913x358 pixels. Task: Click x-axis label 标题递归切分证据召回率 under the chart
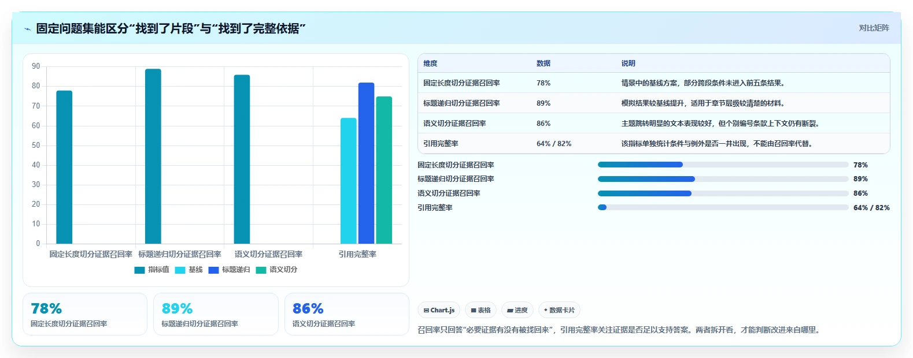tap(180, 255)
